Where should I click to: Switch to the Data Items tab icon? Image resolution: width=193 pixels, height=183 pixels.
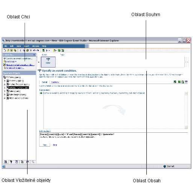coord(11,162)
